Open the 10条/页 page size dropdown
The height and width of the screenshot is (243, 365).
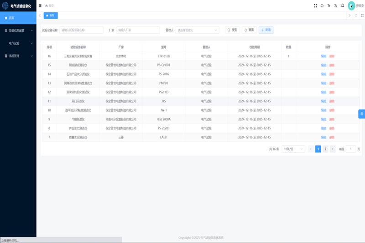pyautogui.click(x=293, y=149)
